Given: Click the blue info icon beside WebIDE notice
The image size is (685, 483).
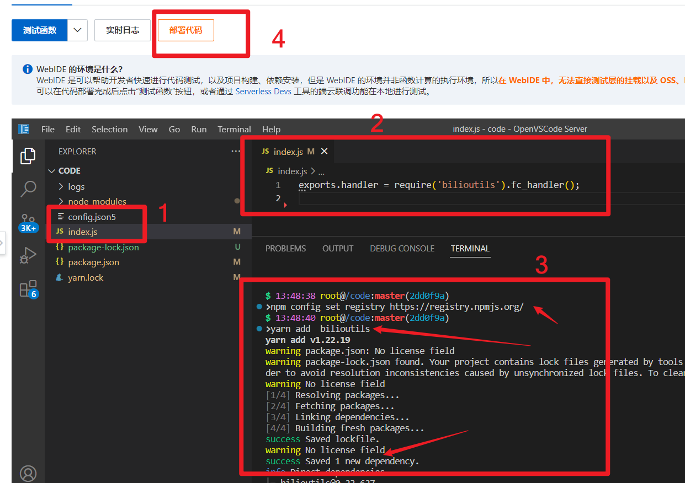Looking at the screenshot, I should pyautogui.click(x=28, y=69).
